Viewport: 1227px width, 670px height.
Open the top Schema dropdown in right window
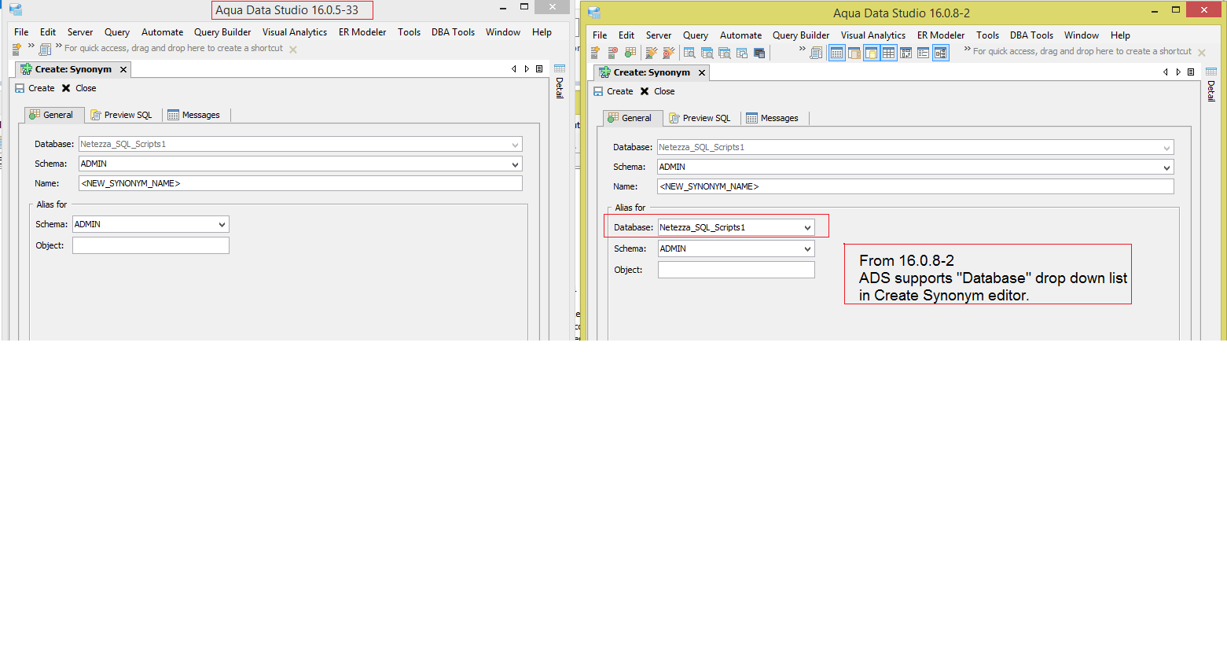[1167, 167]
